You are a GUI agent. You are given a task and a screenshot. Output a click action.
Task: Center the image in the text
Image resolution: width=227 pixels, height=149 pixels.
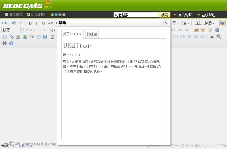click(187, 30)
